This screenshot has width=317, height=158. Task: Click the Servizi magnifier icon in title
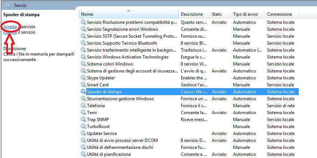8,6
